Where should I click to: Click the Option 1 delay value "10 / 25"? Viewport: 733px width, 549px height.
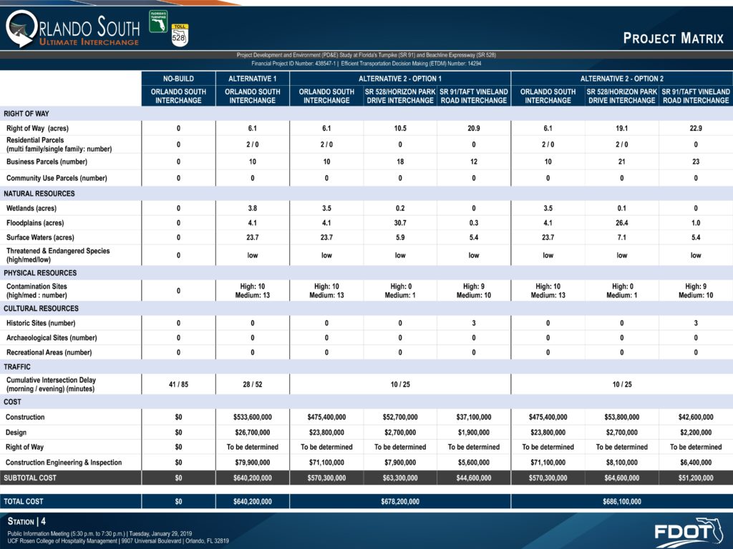pos(400,384)
